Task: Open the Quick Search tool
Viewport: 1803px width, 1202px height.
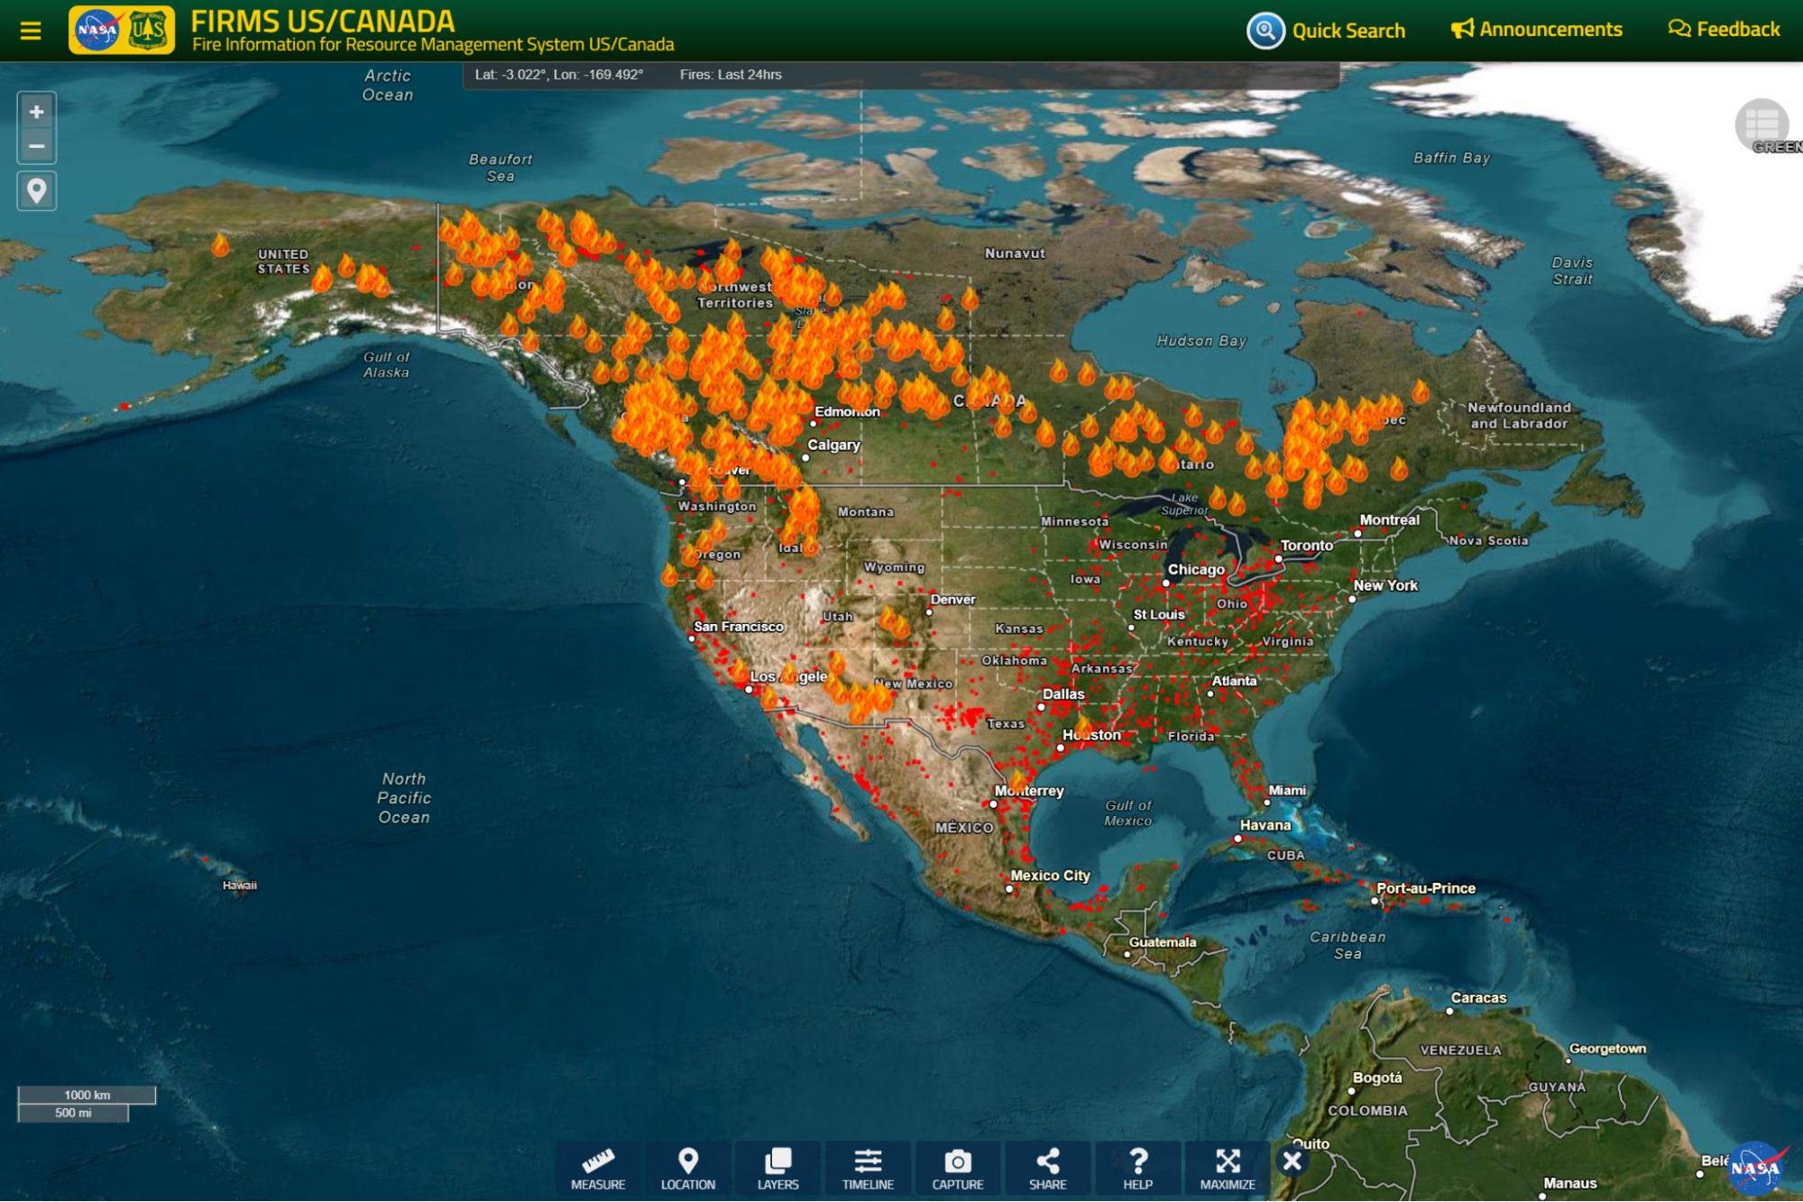Action: click(x=1326, y=31)
